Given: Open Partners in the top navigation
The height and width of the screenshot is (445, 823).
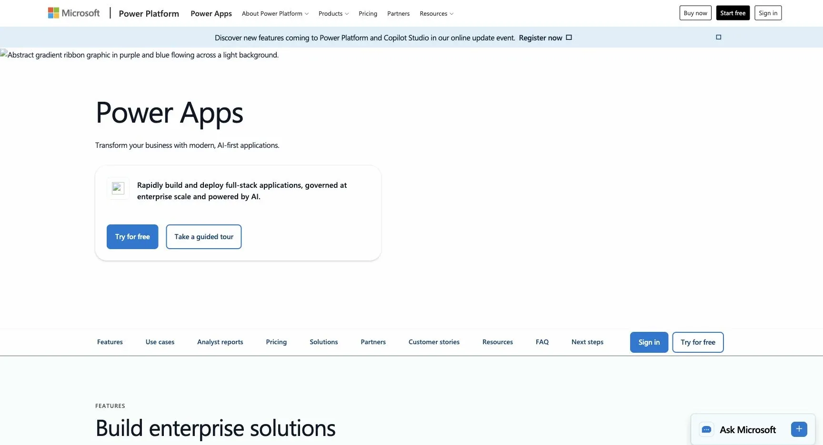Looking at the screenshot, I should pos(398,13).
